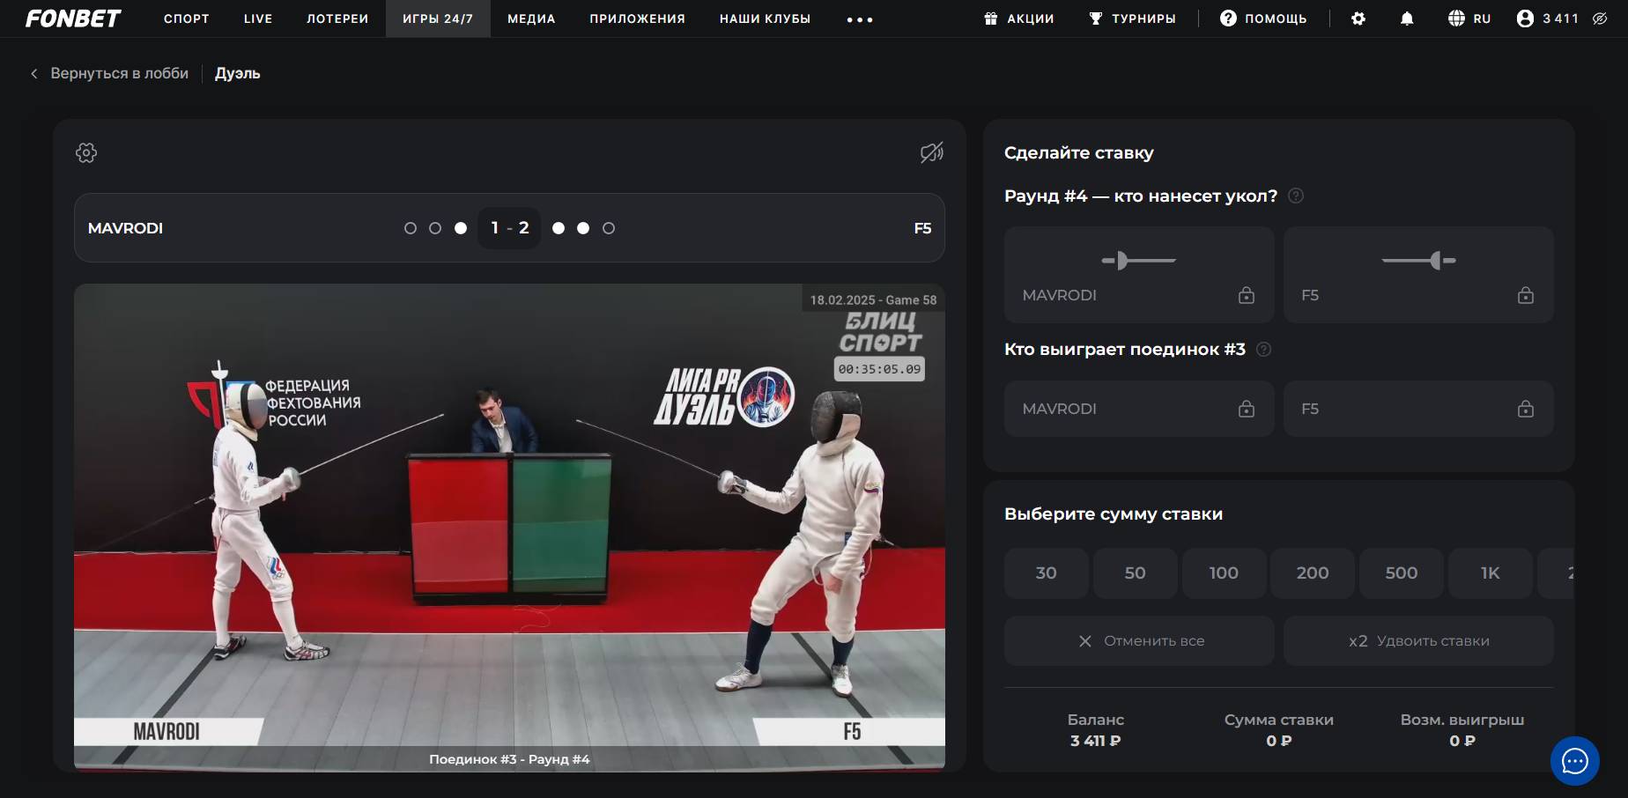Open the user profile account icon
1628x798 pixels.
tap(1525, 18)
